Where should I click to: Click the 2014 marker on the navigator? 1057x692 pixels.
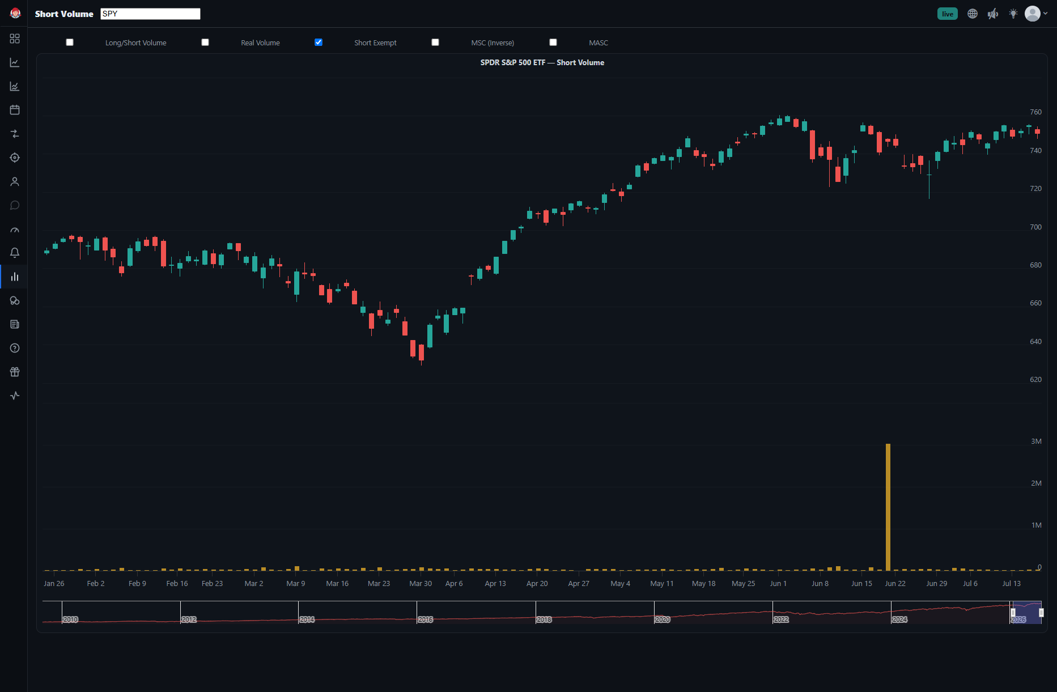pyautogui.click(x=307, y=619)
